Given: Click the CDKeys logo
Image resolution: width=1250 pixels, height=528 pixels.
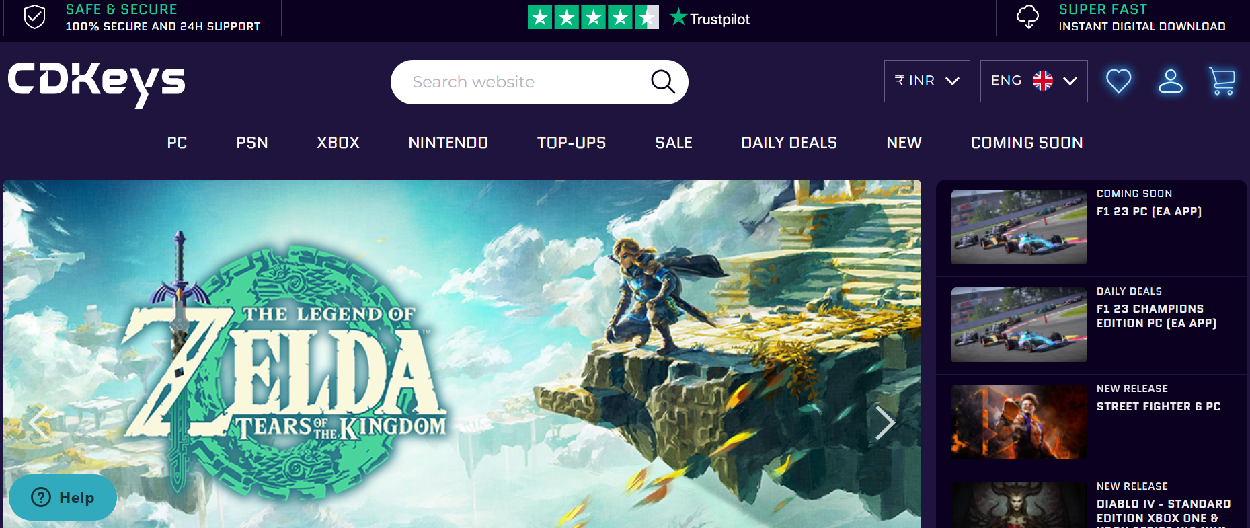Looking at the screenshot, I should coord(96,83).
